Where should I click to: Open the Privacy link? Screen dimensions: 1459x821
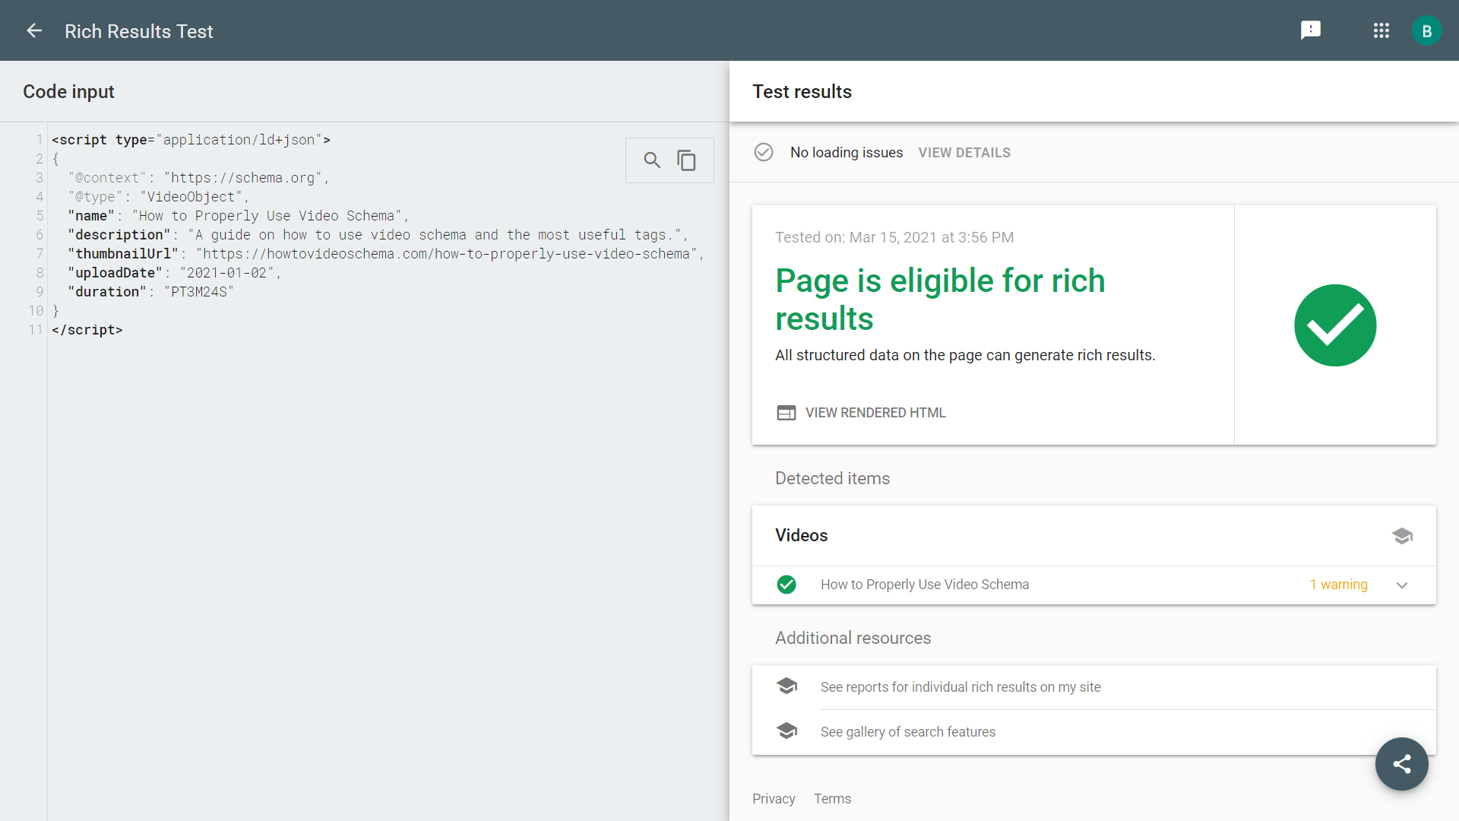click(x=774, y=799)
